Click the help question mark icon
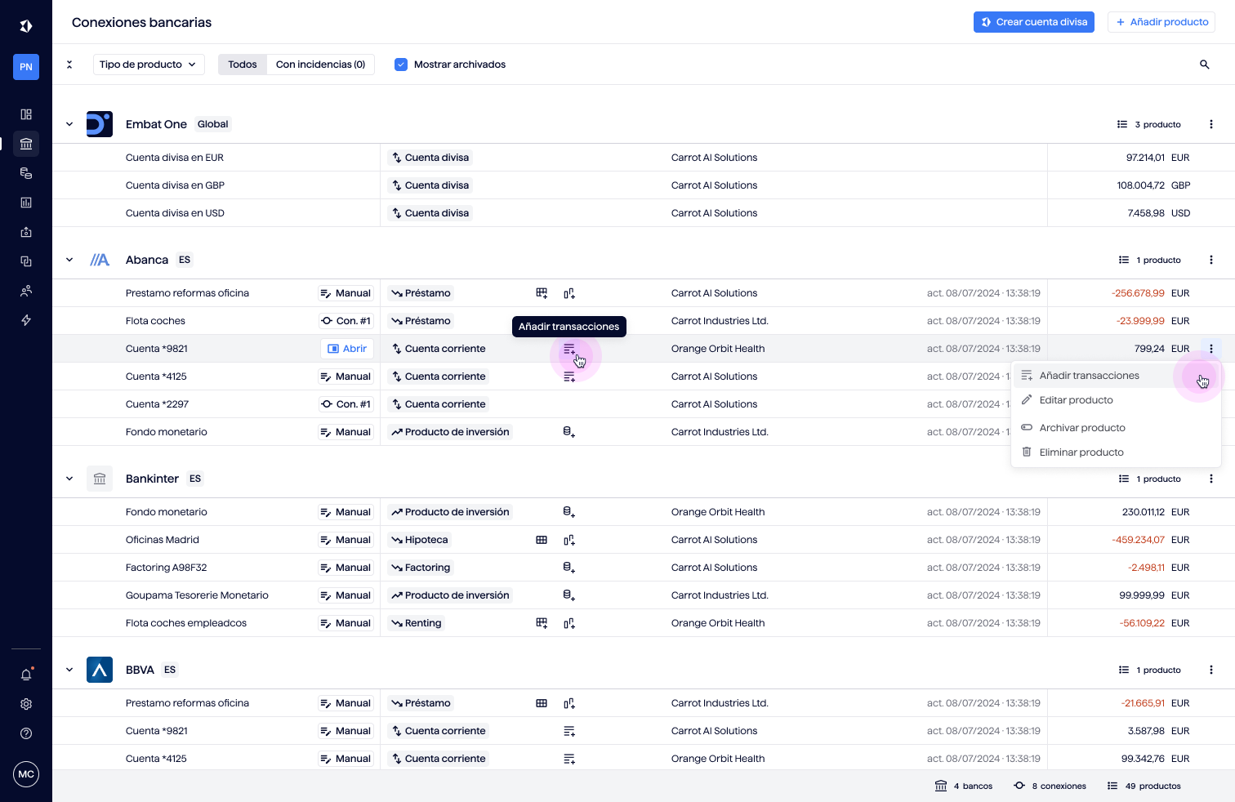Screen dimensions: 1235x802 [x=26, y=733]
